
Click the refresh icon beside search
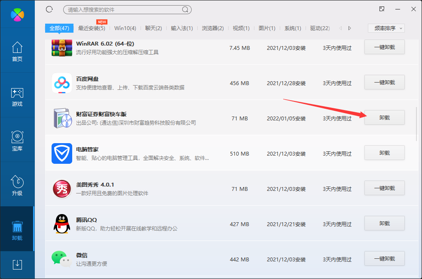49,9
